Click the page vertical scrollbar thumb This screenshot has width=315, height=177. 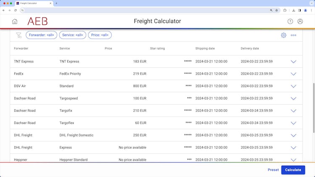tap(314, 108)
